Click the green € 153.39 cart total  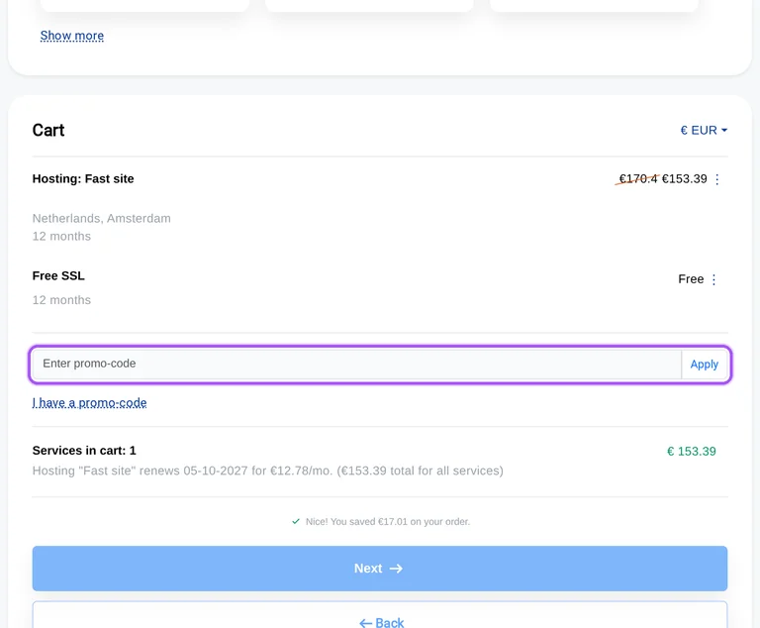point(691,452)
